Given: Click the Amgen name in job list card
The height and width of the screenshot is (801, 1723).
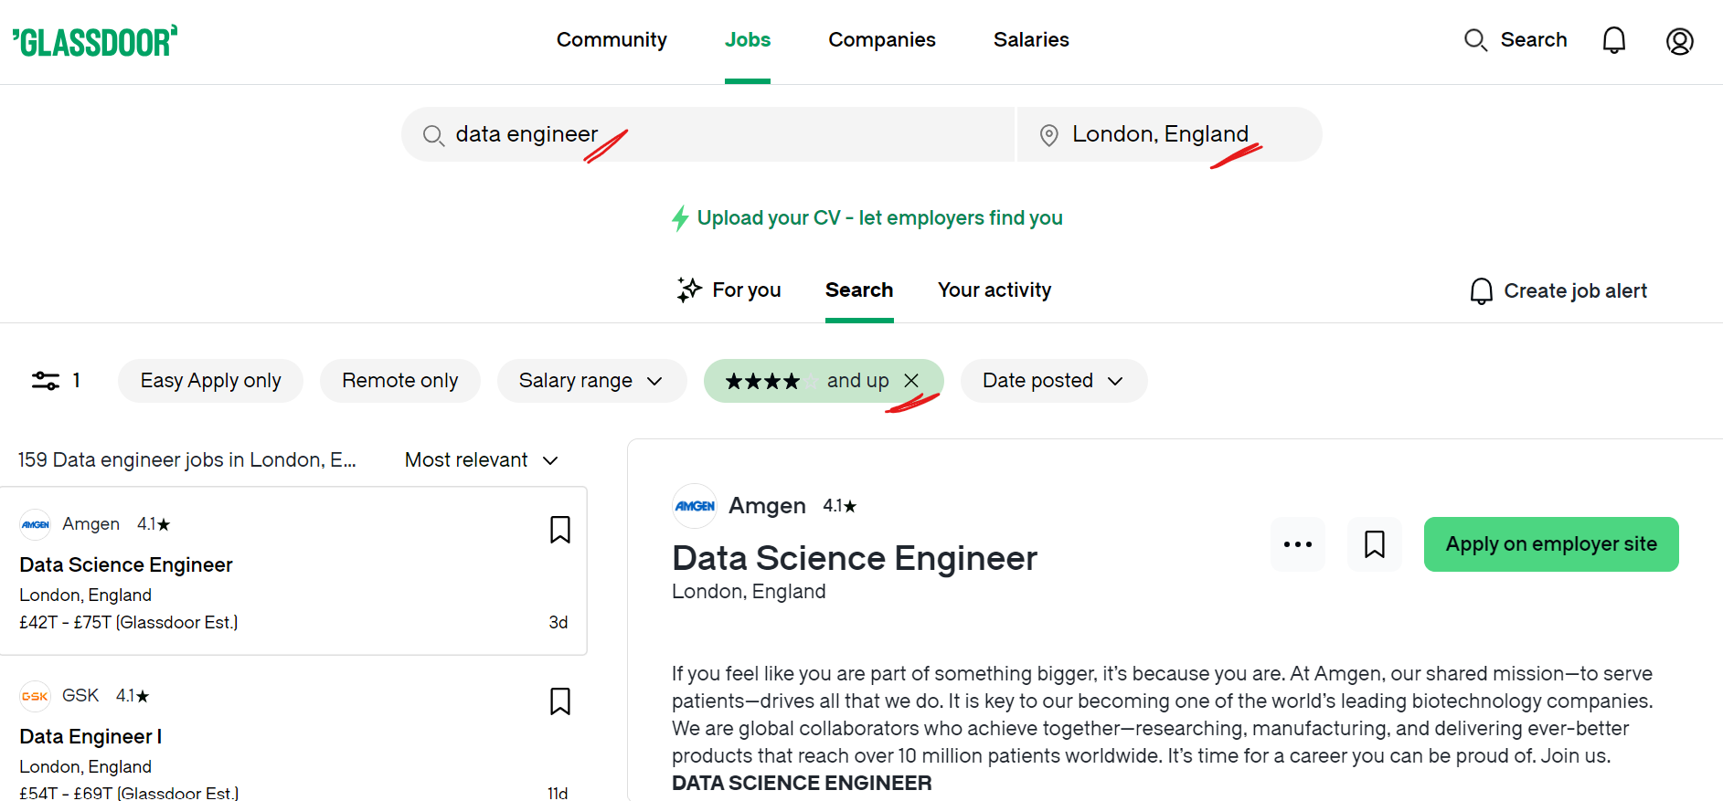Looking at the screenshot, I should coord(90,524).
